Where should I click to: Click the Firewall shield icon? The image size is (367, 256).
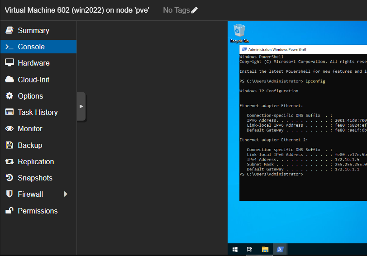(10, 194)
